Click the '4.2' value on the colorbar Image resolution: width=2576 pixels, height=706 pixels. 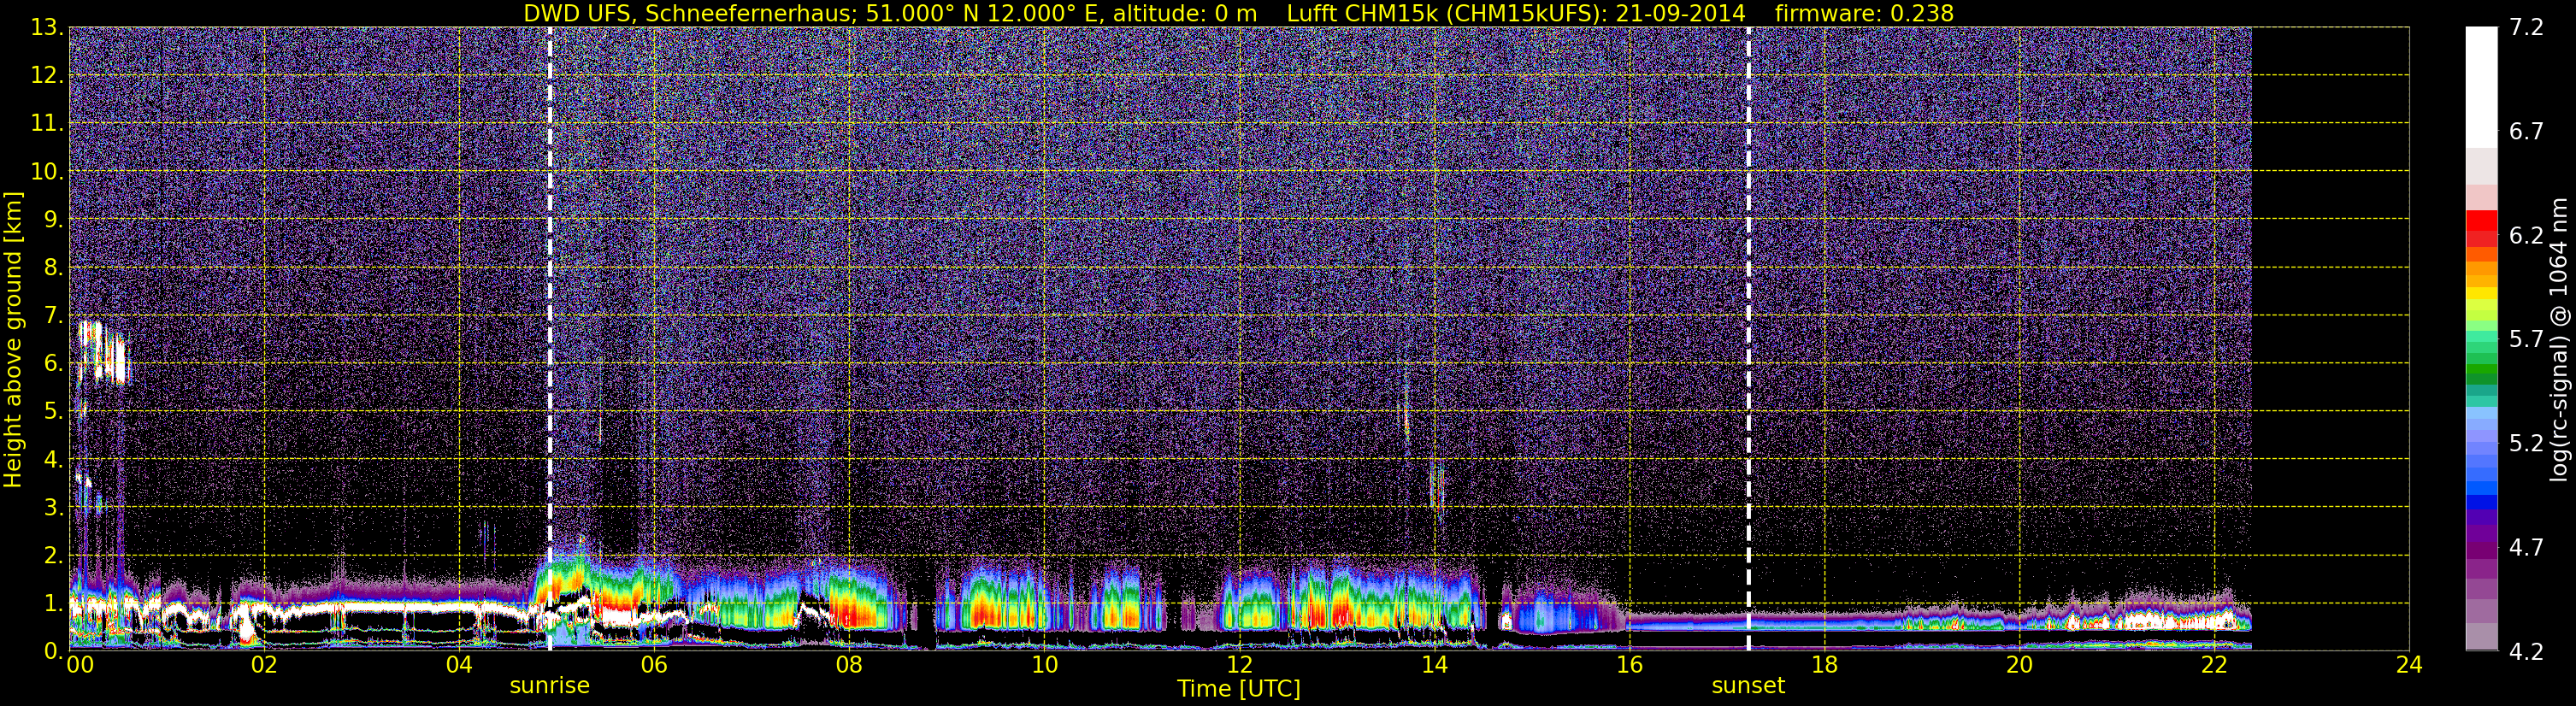(2526, 651)
